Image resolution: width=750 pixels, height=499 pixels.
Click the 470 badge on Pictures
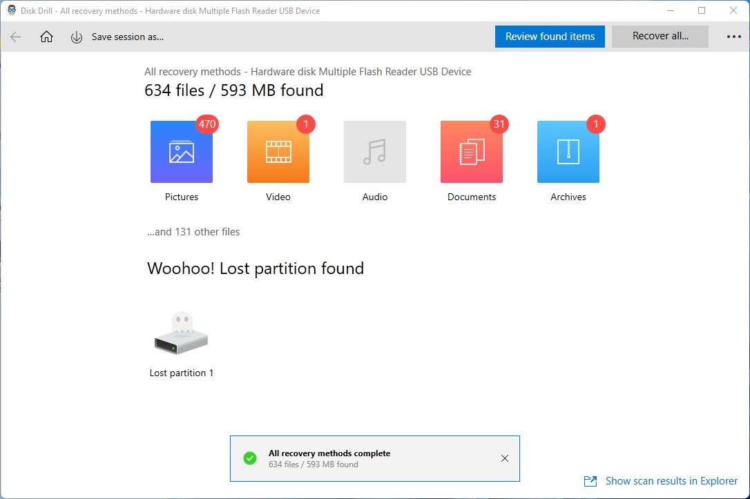(207, 124)
